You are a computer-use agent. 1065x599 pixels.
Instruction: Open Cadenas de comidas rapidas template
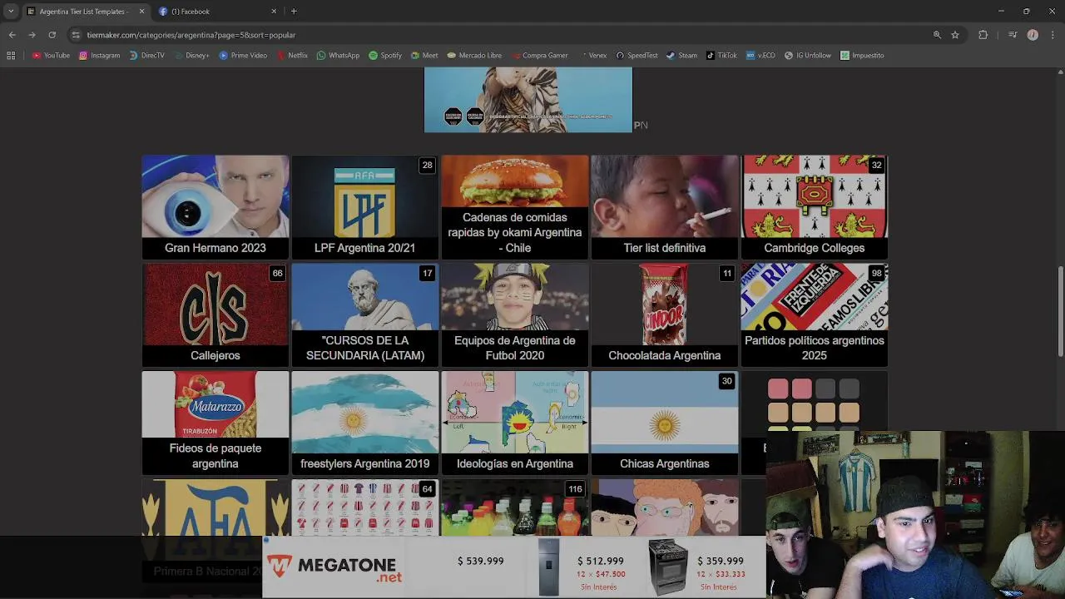(x=515, y=207)
